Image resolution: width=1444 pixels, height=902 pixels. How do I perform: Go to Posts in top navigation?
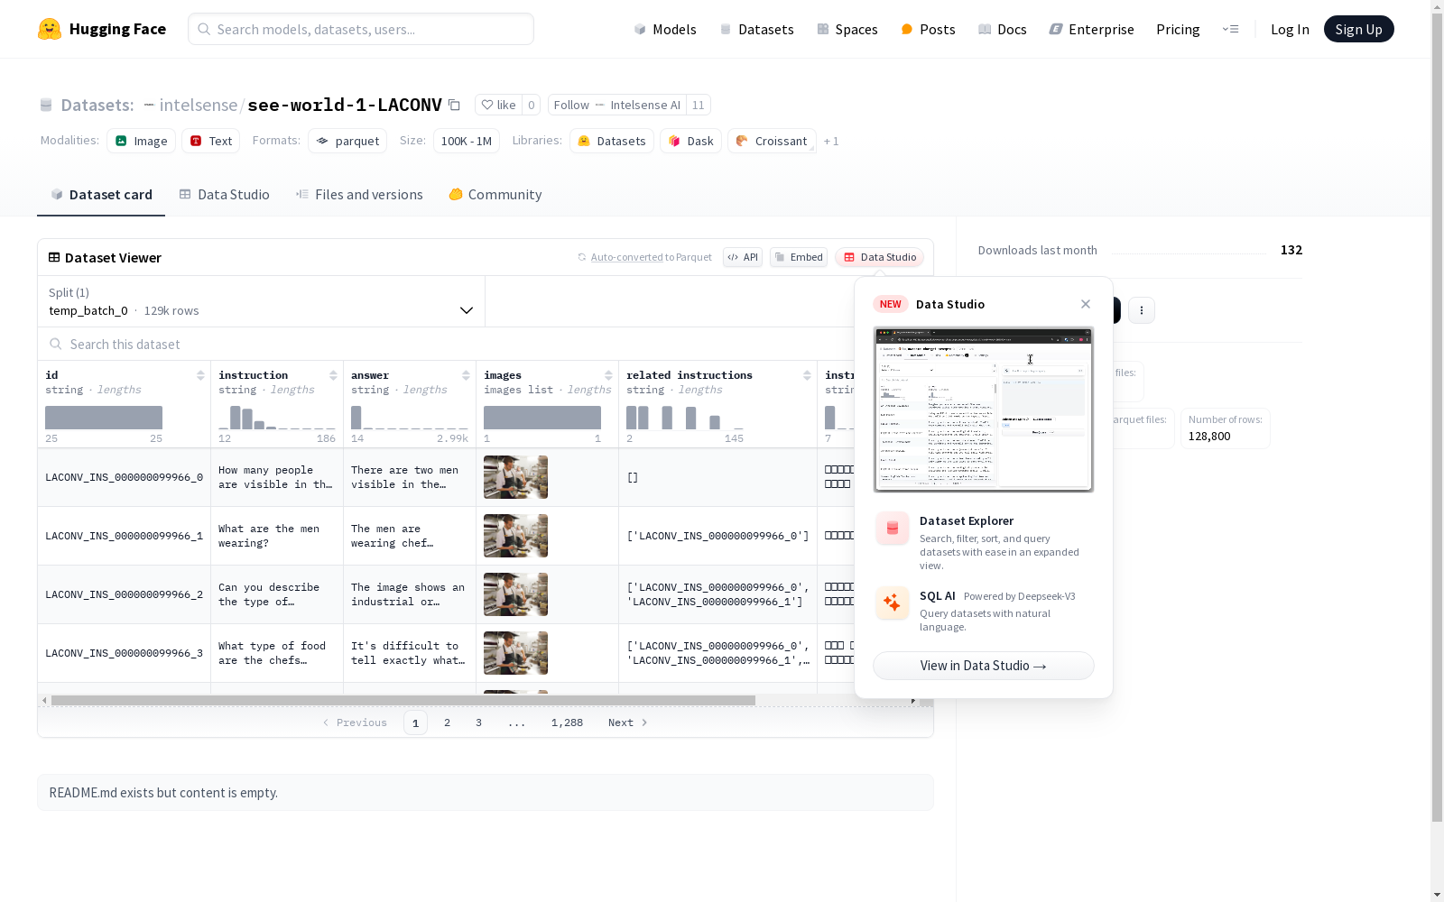929,30
